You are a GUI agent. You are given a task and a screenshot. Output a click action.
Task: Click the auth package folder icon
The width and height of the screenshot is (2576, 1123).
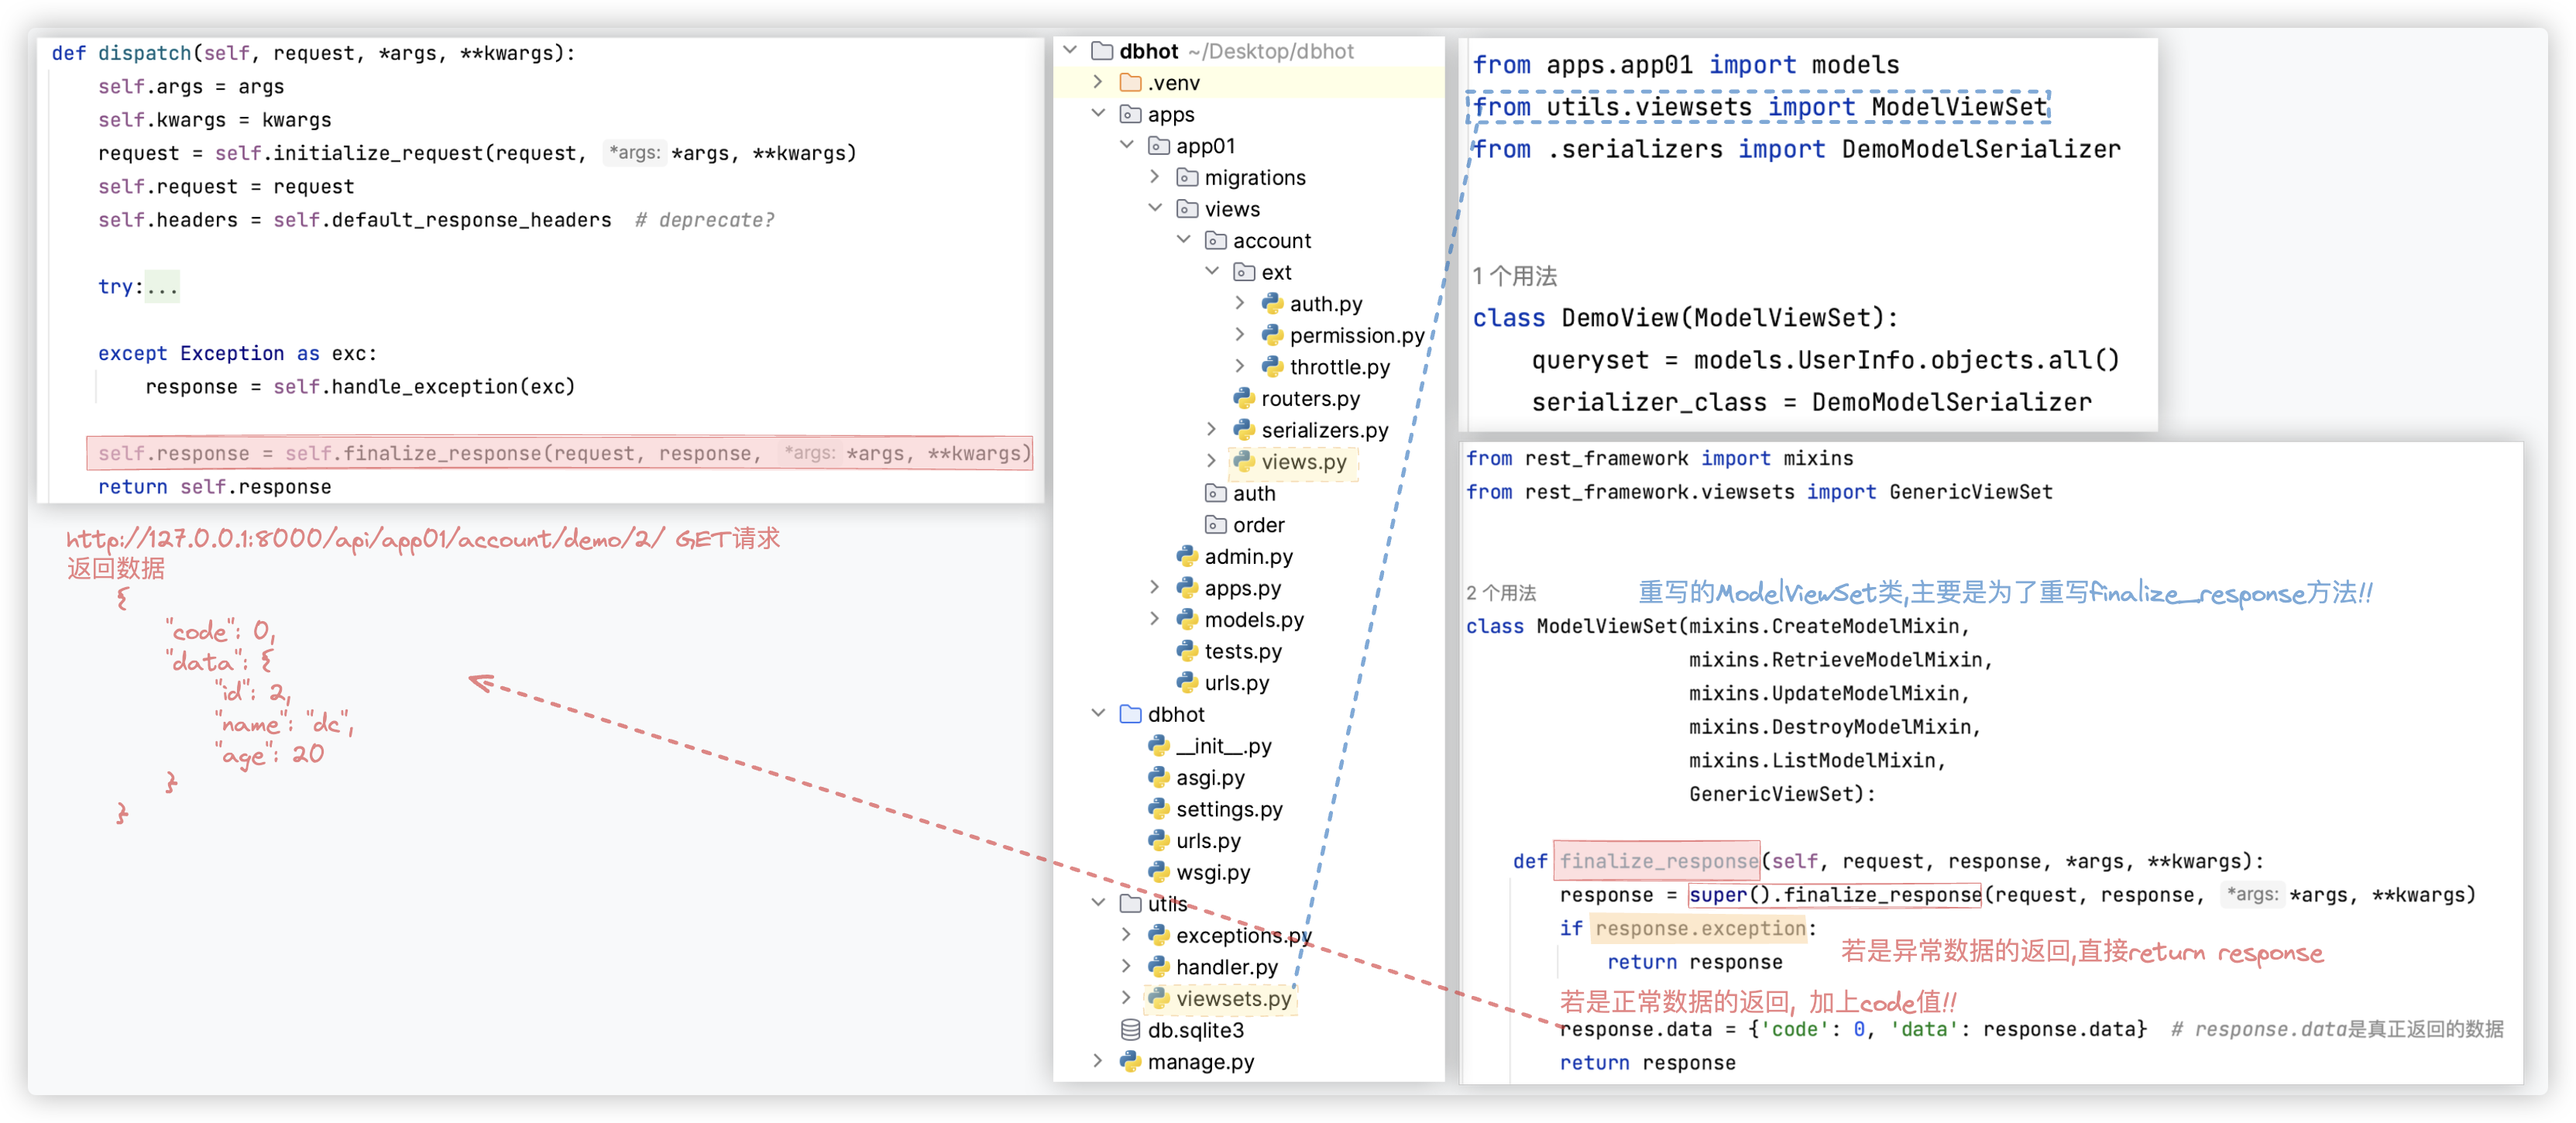(1215, 493)
